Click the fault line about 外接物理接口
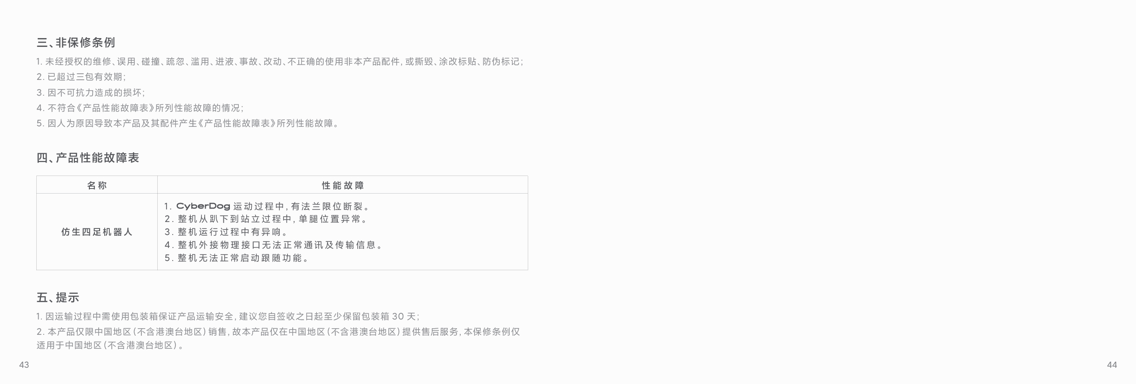 274,245
